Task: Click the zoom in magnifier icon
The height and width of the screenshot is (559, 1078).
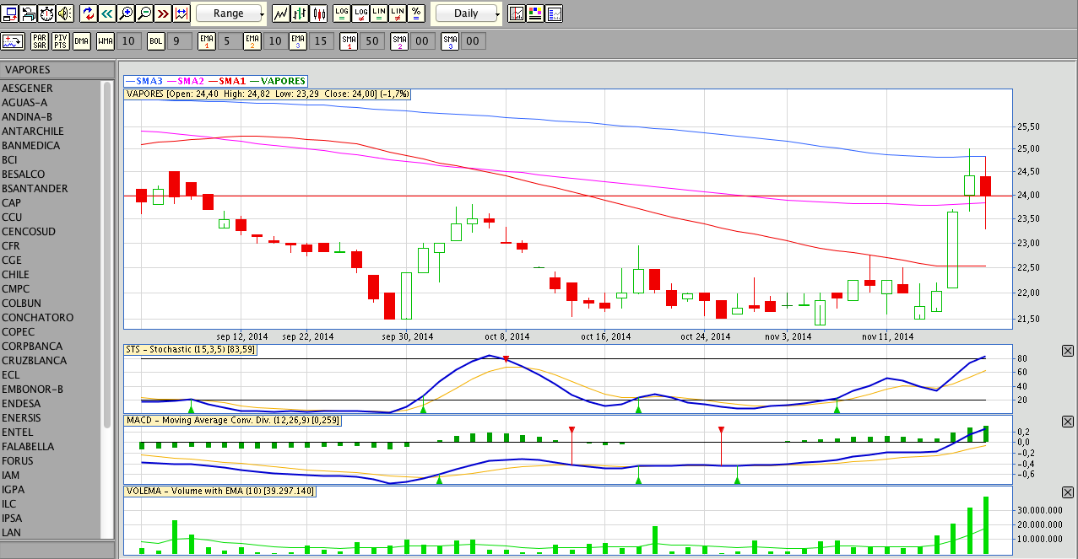Action: 126,13
